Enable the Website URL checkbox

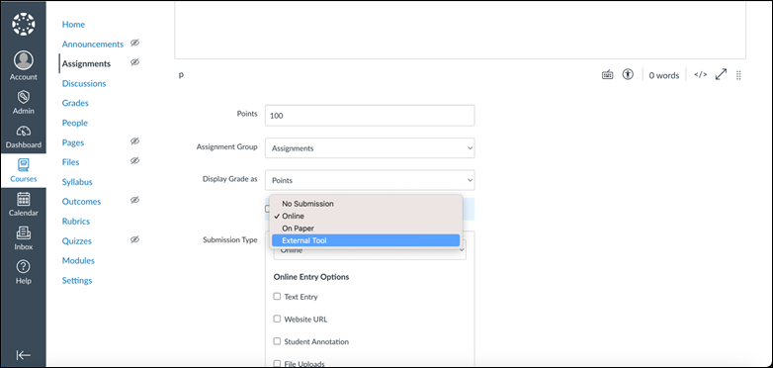(277, 319)
